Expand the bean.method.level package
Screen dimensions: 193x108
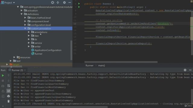tap(25, 18)
